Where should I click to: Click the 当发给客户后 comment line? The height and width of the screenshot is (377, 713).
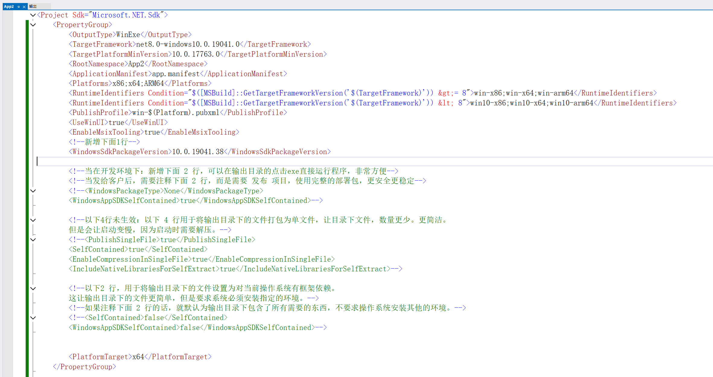point(247,181)
